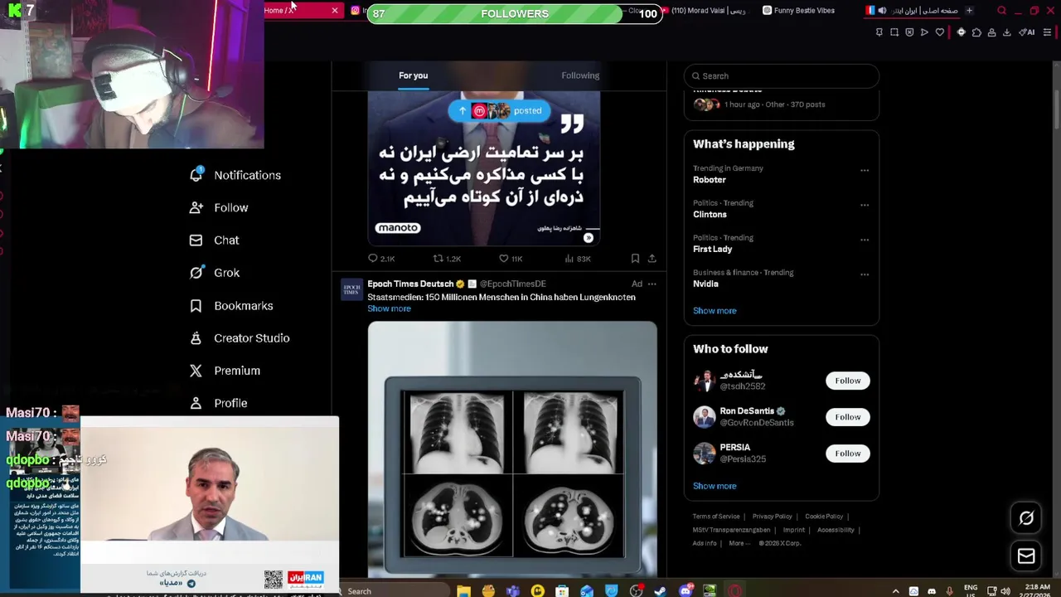Open Creator Studio
The height and width of the screenshot is (597, 1061).
(x=240, y=338)
